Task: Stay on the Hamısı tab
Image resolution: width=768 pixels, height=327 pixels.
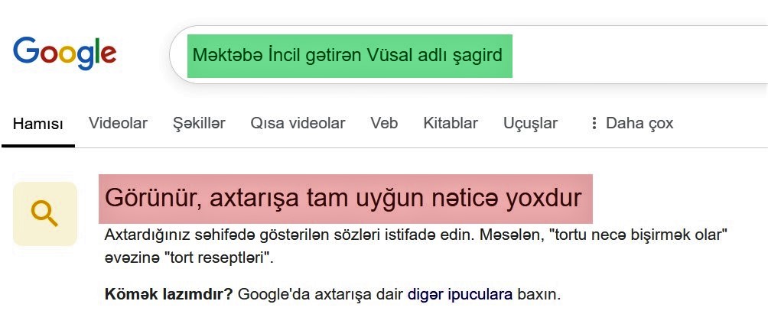Action: point(37,124)
